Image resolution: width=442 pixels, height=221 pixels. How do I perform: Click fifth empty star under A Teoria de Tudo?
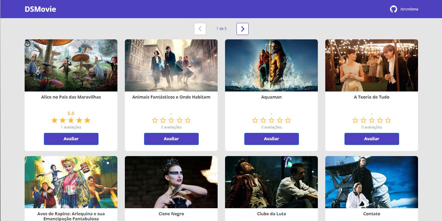coord(388,120)
